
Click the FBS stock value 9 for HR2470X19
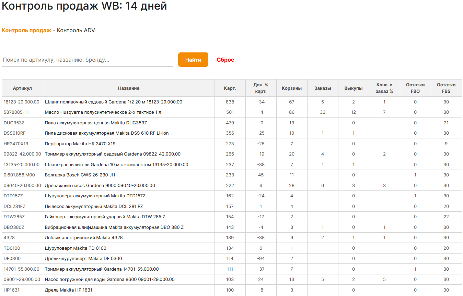(x=446, y=144)
